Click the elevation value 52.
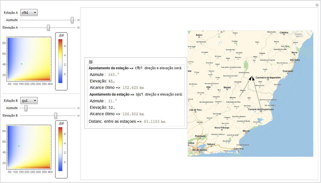321x183 pixels. 111,107
